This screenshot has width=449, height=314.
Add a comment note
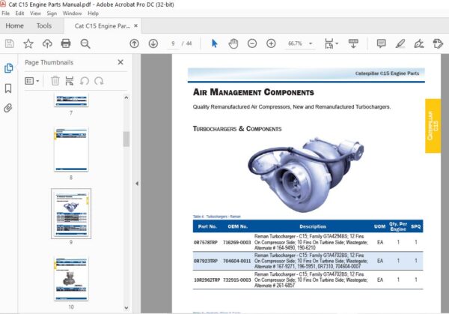point(381,43)
